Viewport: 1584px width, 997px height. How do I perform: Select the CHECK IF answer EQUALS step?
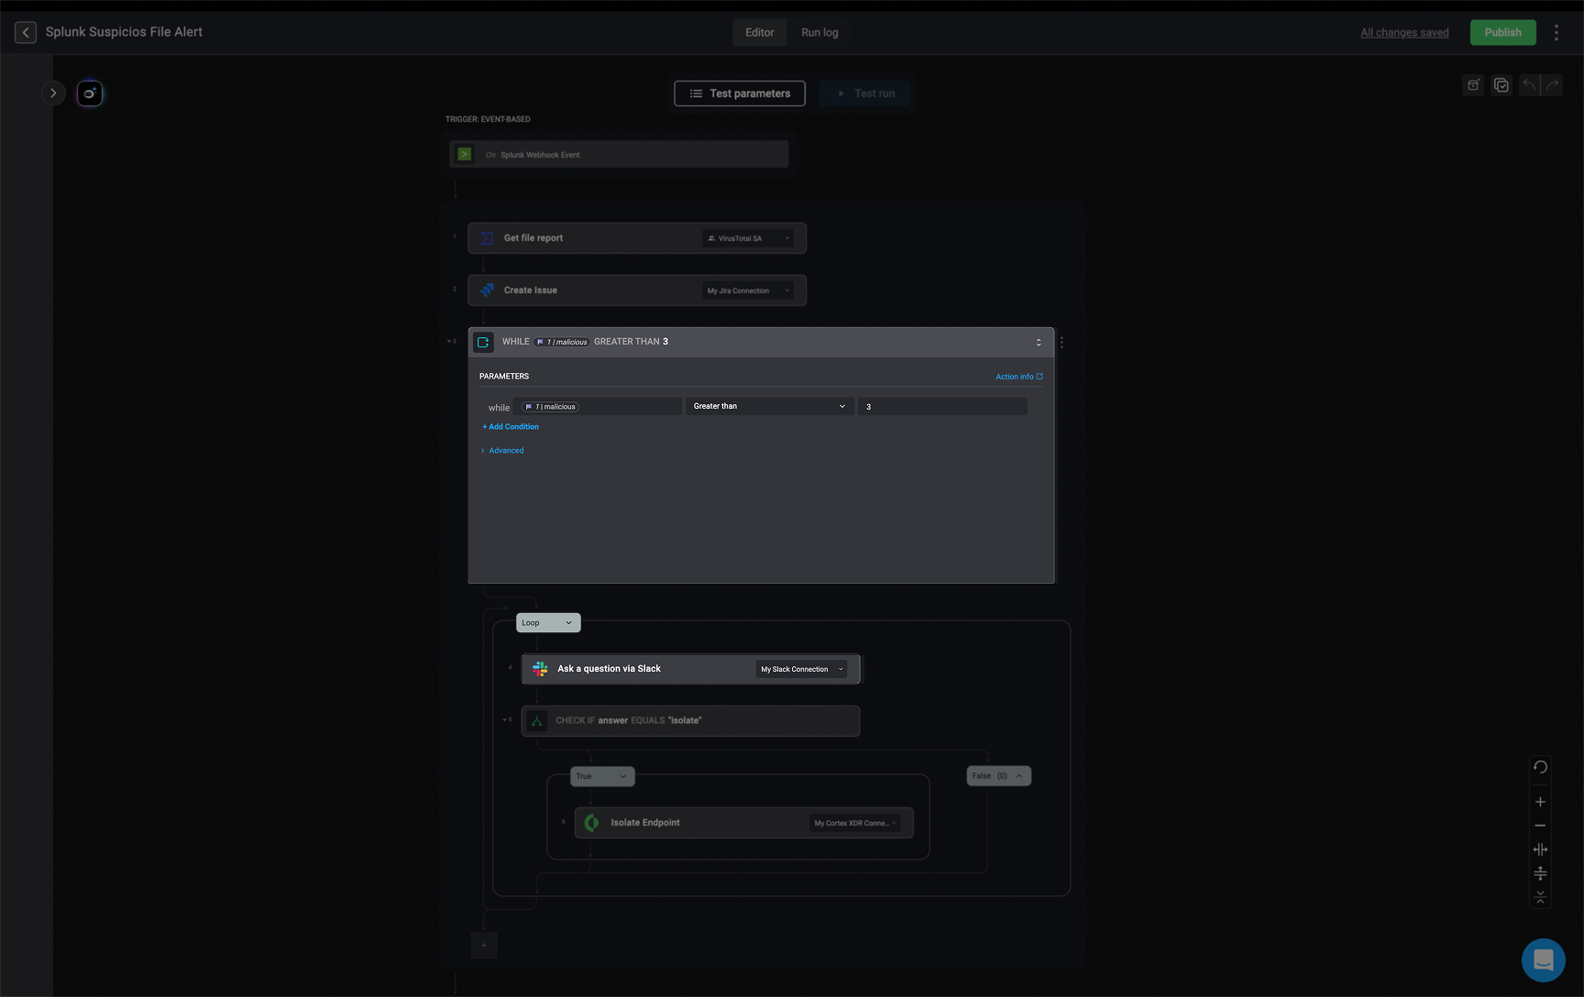690,721
